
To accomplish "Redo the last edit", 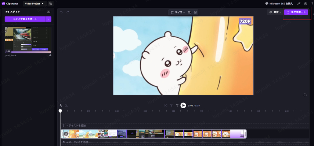I will pos(68,12).
